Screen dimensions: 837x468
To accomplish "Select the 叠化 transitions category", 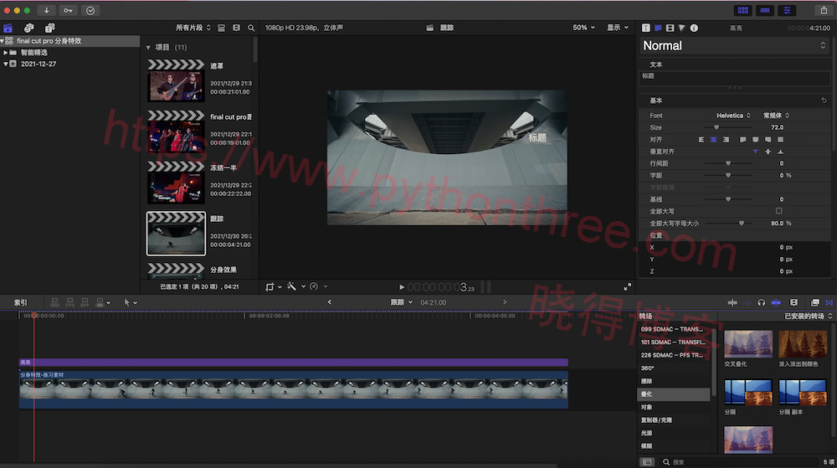I will coord(647,393).
